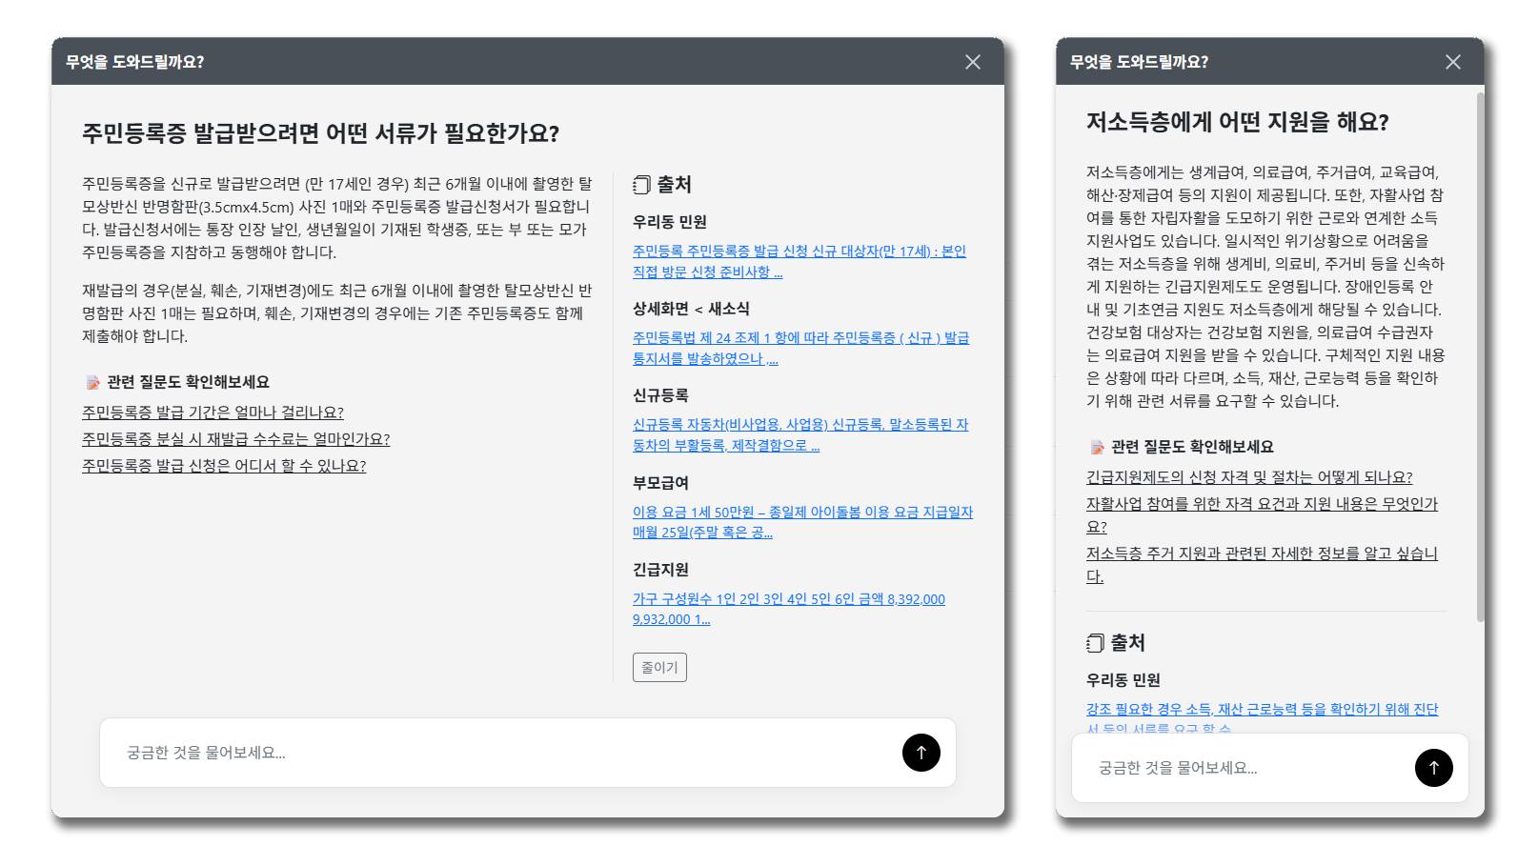This screenshot has width=1538, height=866.
Task: Click the 출처 (sources) icon in left panel
Action: tap(639, 184)
